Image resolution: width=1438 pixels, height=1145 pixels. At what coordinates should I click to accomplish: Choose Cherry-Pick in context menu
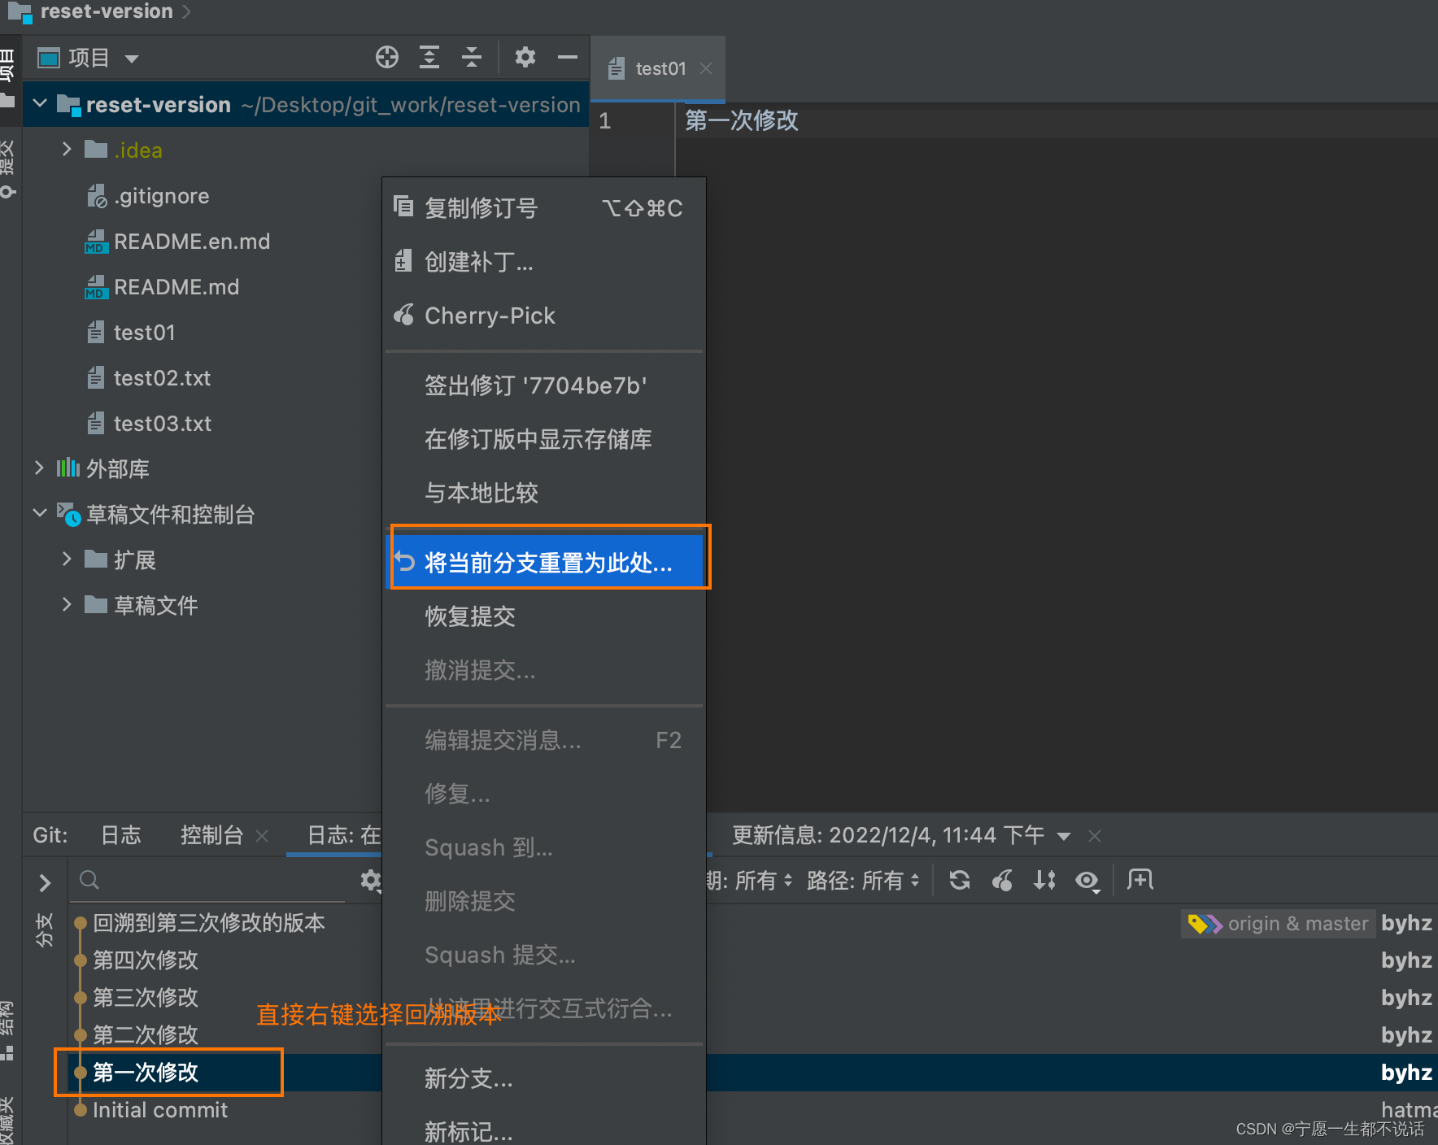click(x=543, y=316)
